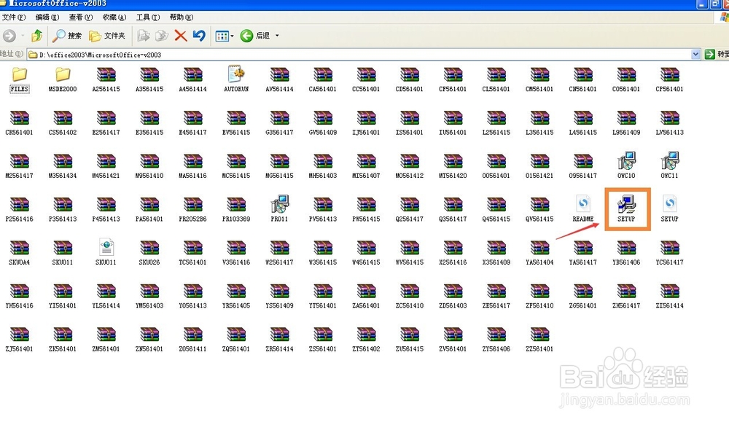Open the 编辑 menu
The image size is (729, 425).
[x=47, y=17]
